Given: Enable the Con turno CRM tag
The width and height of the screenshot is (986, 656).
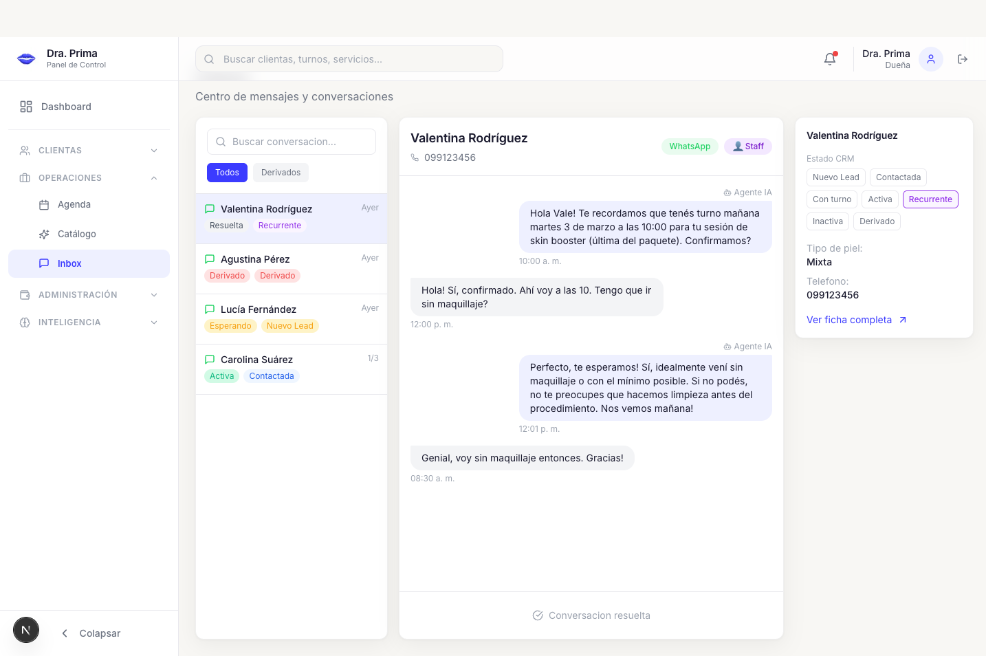Looking at the screenshot, I should click(x=831, y=199).
